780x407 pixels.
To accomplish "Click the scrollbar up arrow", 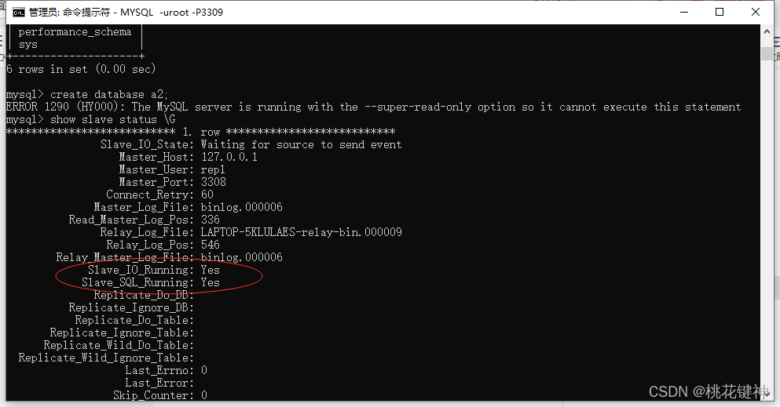I will [767, 32].
